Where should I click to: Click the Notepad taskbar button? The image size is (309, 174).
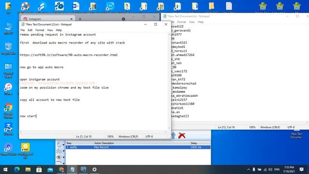(72, 170)
